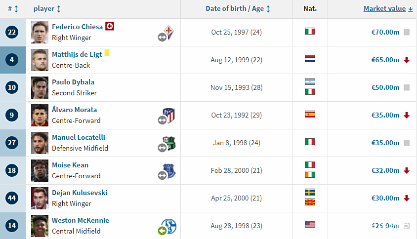Click the Atlético Madrid crest beside Morata

(169, 116)
